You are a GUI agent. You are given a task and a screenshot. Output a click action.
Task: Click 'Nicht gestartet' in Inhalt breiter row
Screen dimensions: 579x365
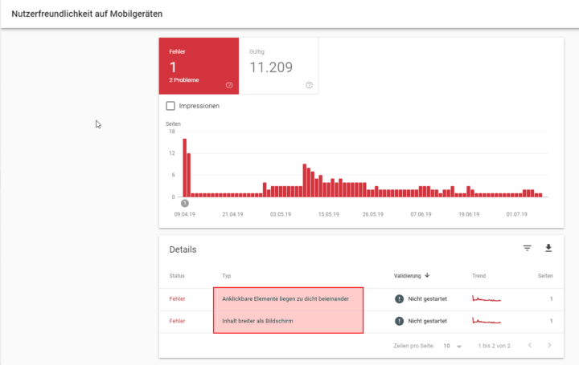(427, 321)
